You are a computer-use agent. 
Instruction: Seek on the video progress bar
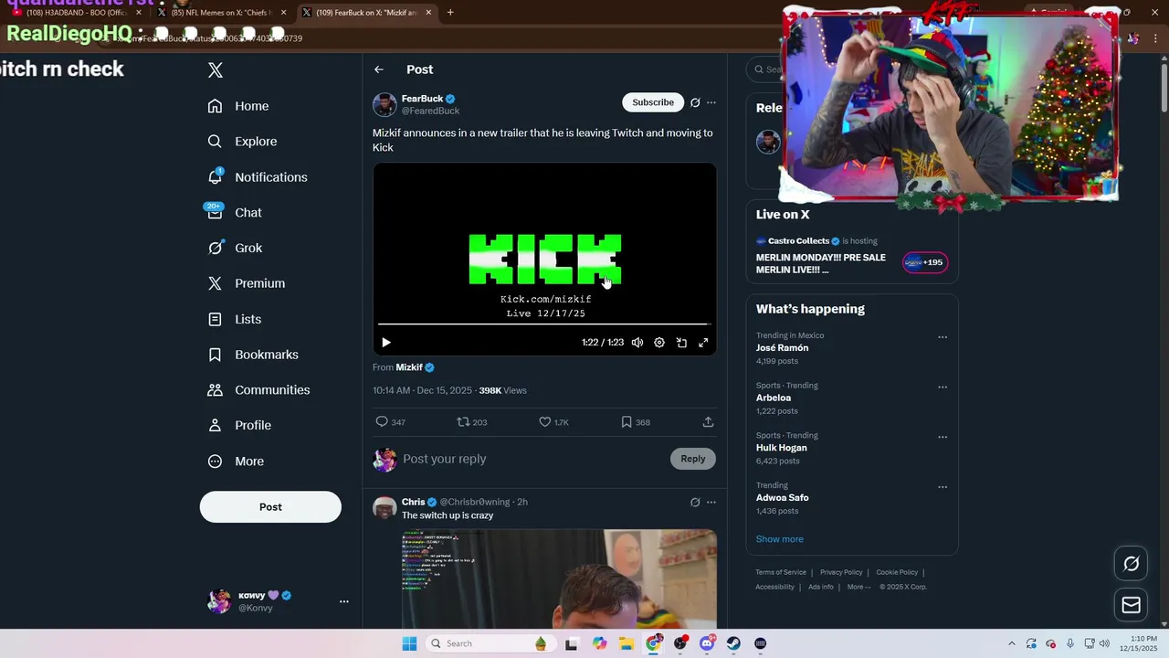coord(544,324)
